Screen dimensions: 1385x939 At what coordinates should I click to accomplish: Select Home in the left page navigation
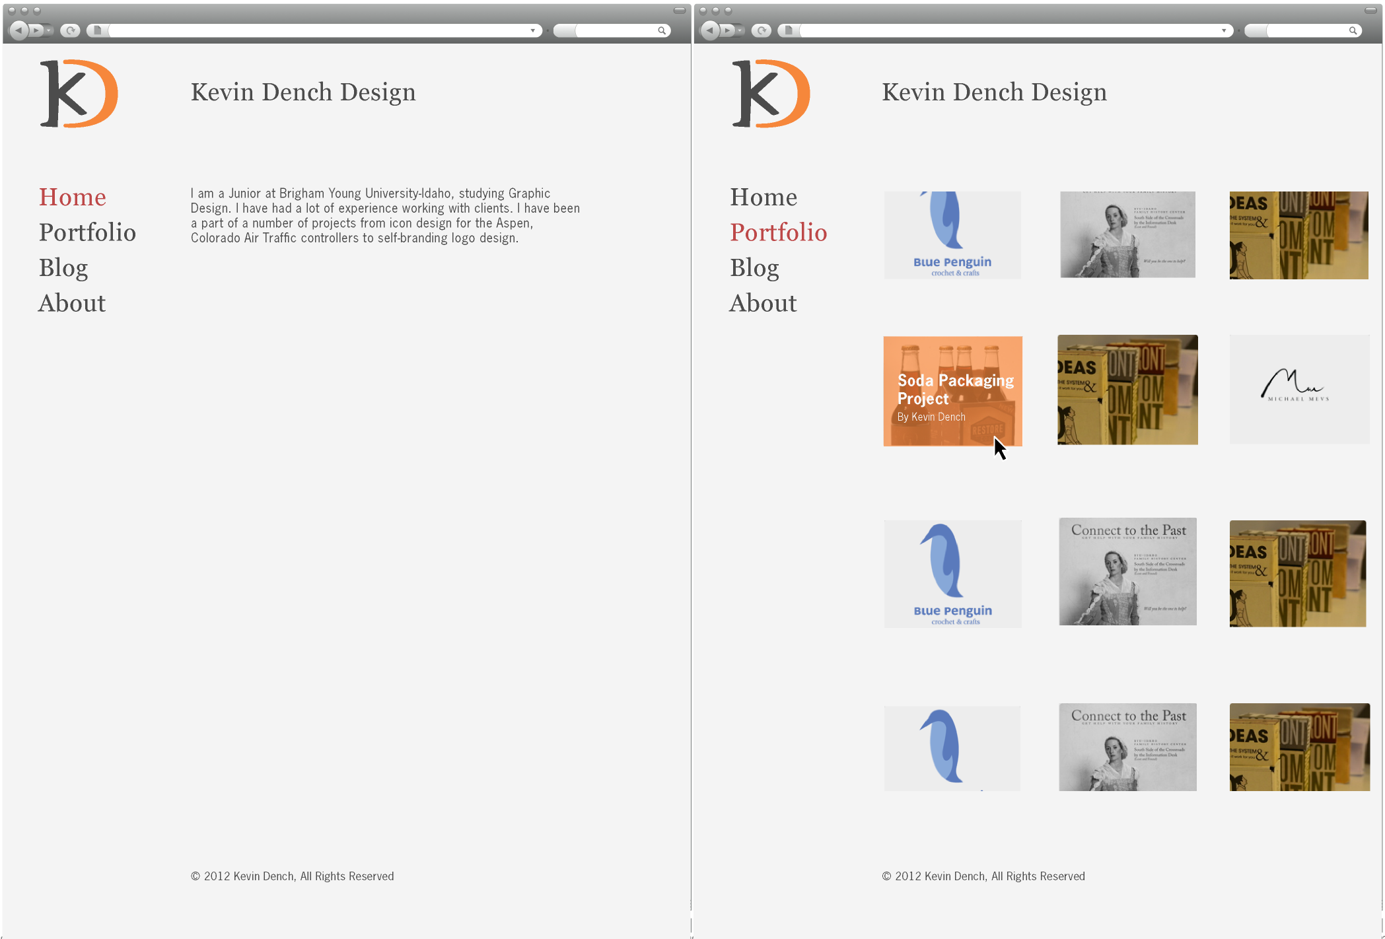pyautogui.click(x=72, y=197)
